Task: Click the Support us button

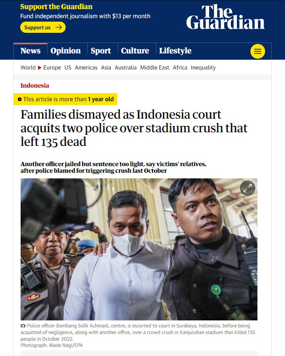Action: click(x=43, y=28)
